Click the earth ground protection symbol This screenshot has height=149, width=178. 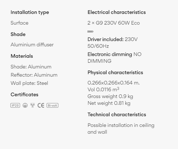[x=25, y=106]
